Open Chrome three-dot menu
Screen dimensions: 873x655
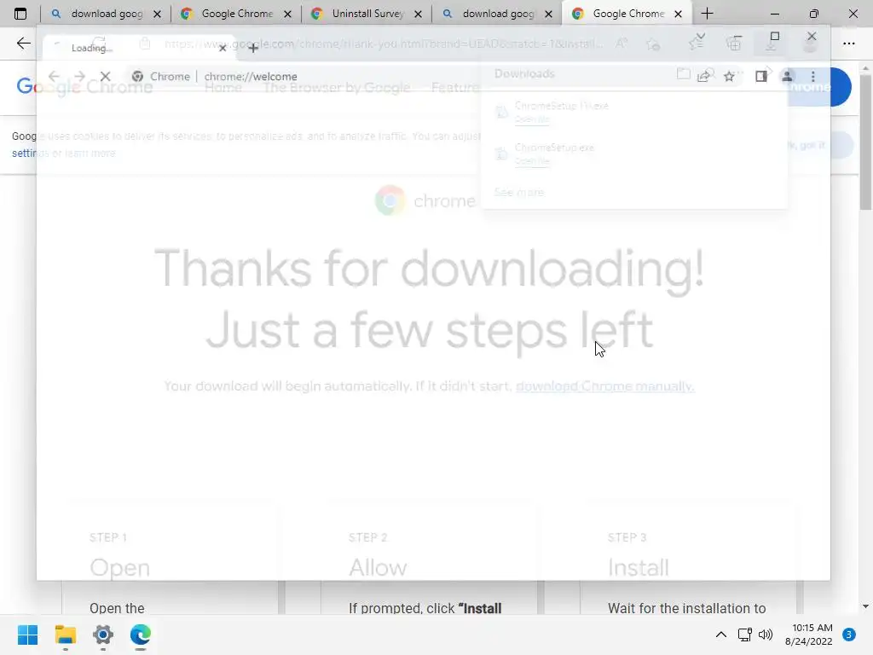[x=812, y=76]
